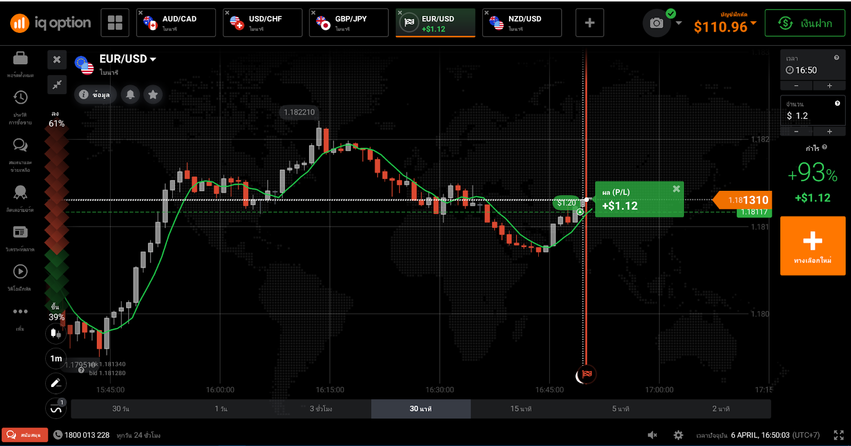Switch to the USD/CHF tab
851x446 pixels.
coord(263,23)
